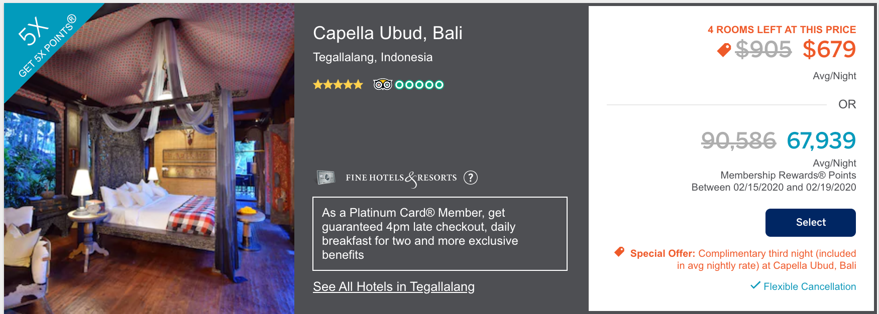Viewport: 879px width, 314px height.
Task: Open See All Hotels in Tegallalang link
Action: point(393,286)
